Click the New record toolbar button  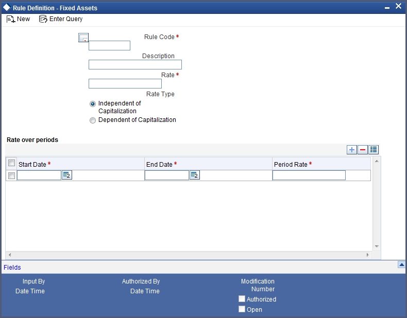[x=18, y=19]
